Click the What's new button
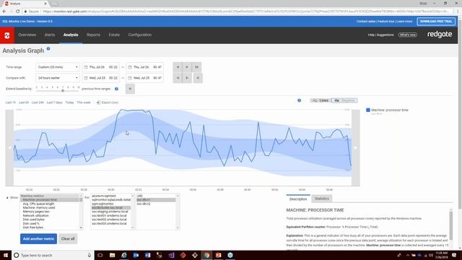 tap(408, 35)
